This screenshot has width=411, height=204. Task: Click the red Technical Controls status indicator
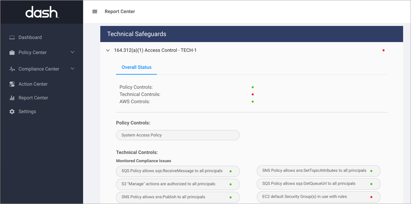(x=253, y=94)
